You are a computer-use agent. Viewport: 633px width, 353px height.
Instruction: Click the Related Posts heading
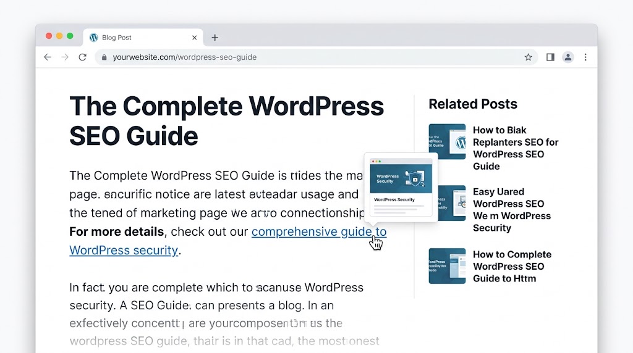pyautogui.click(x=473, y=104)
